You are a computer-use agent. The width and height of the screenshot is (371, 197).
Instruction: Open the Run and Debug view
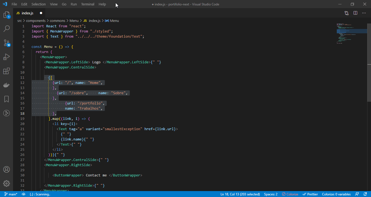click(7, 57)
